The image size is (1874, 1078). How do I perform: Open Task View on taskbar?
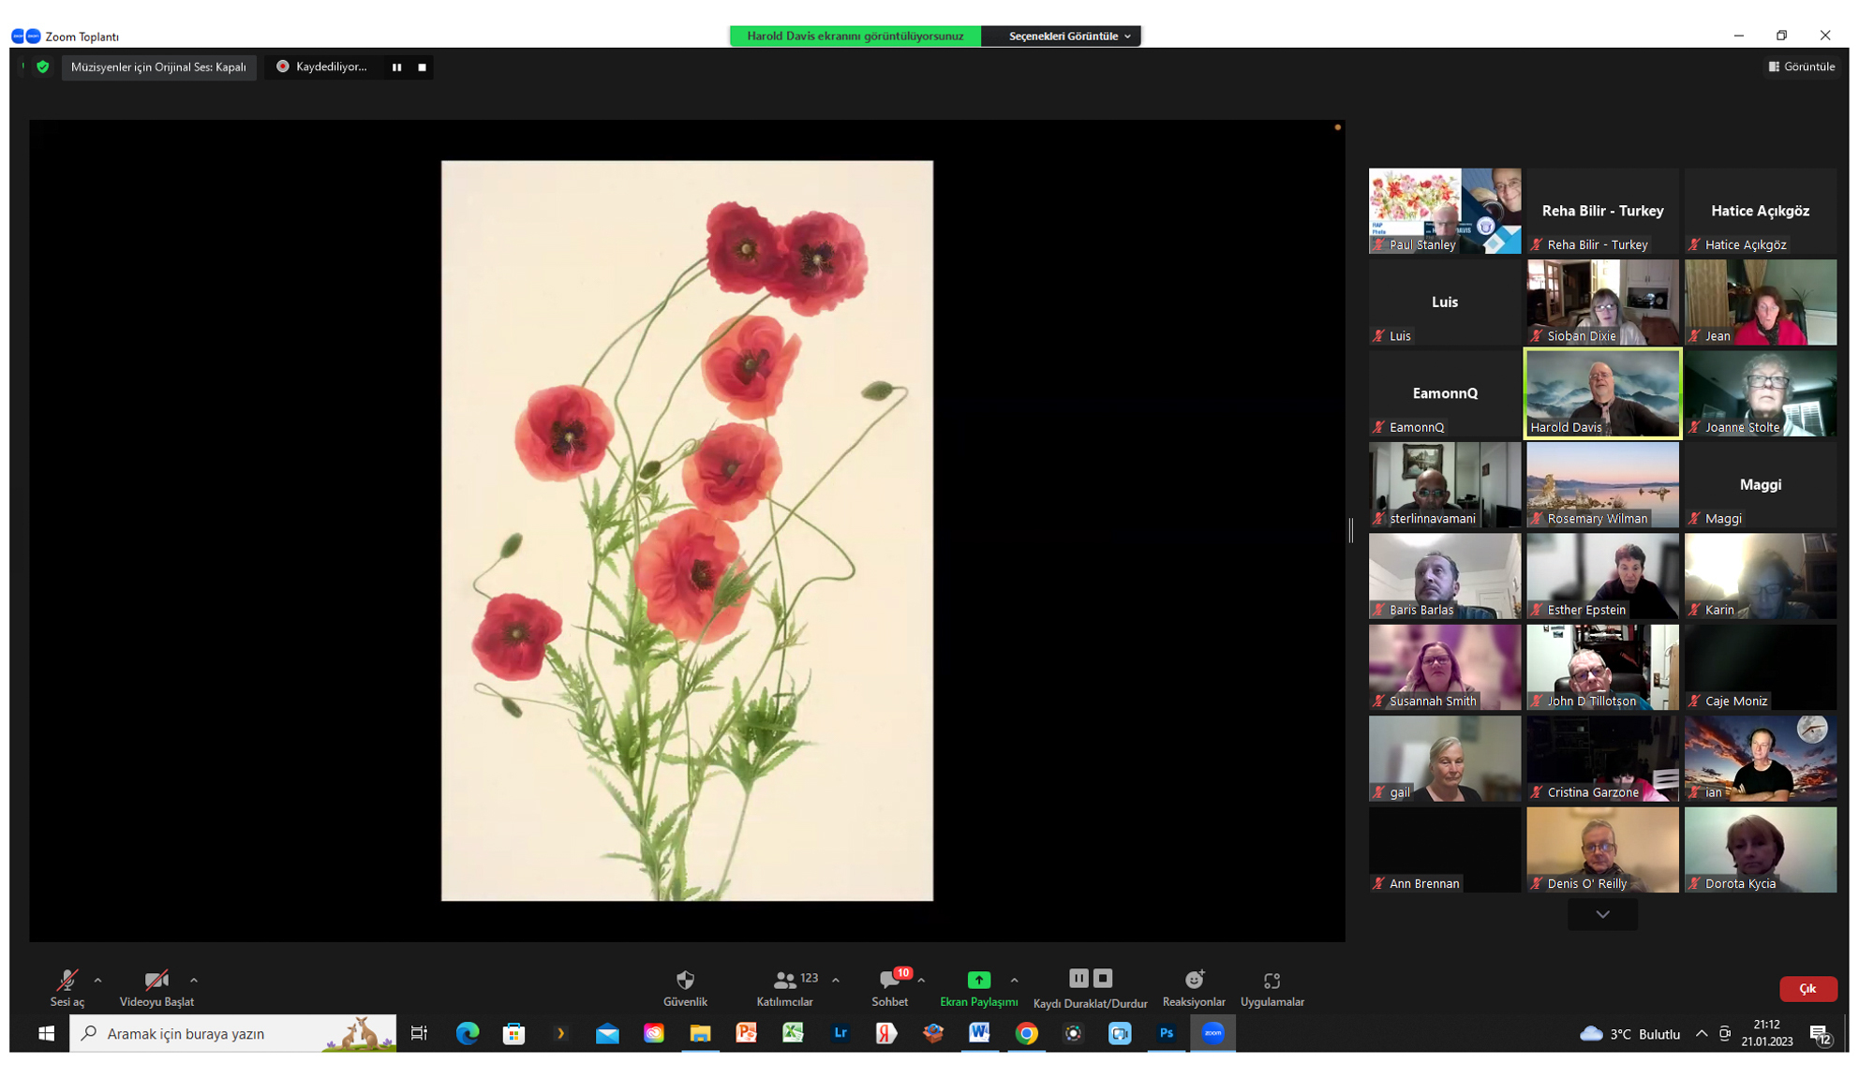pos(419,1033)
